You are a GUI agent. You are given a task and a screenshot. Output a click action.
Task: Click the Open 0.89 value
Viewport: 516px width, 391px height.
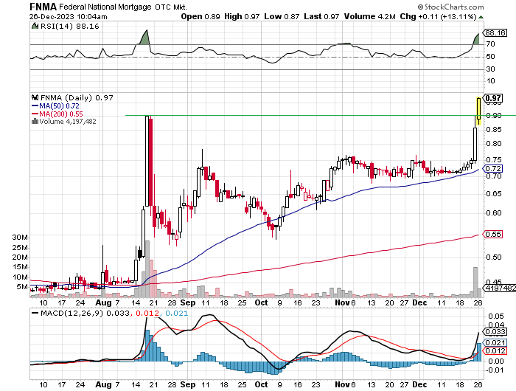click(201, 16)
